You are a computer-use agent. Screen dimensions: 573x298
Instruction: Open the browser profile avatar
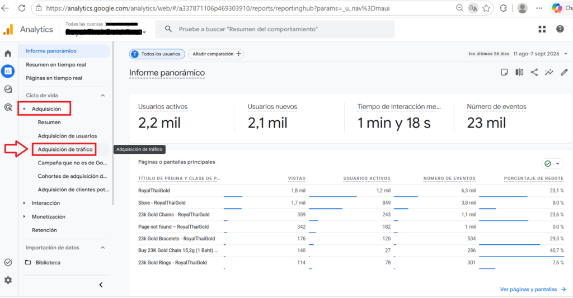point(523,8)
